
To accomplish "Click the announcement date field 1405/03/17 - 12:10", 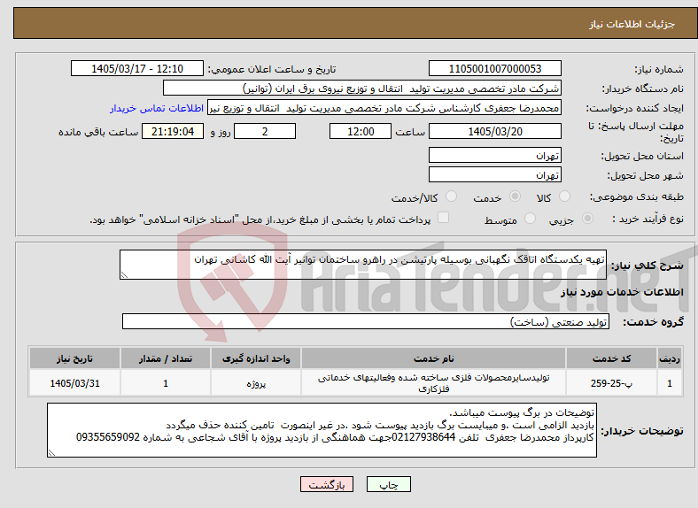I will (x=137, y=69).
